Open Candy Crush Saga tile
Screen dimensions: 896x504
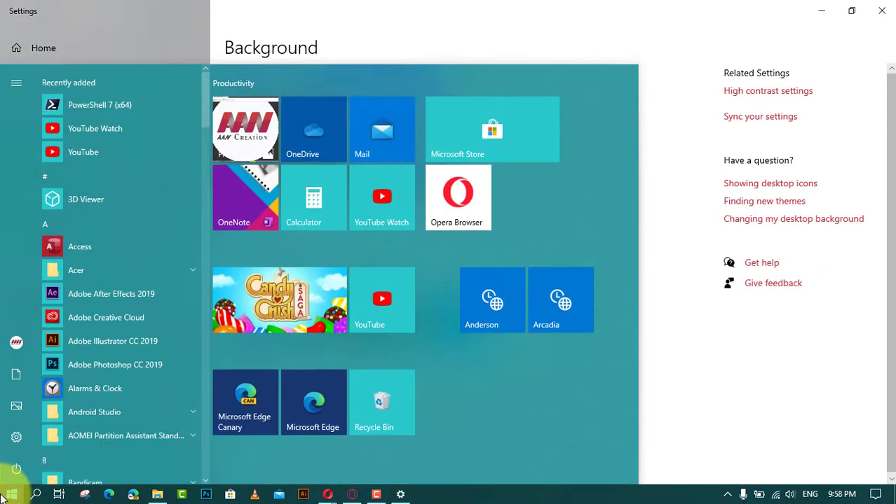[280, 300]
